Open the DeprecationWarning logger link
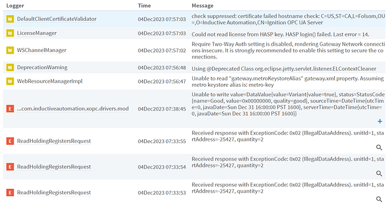The image size is (390, 204). 42,68
